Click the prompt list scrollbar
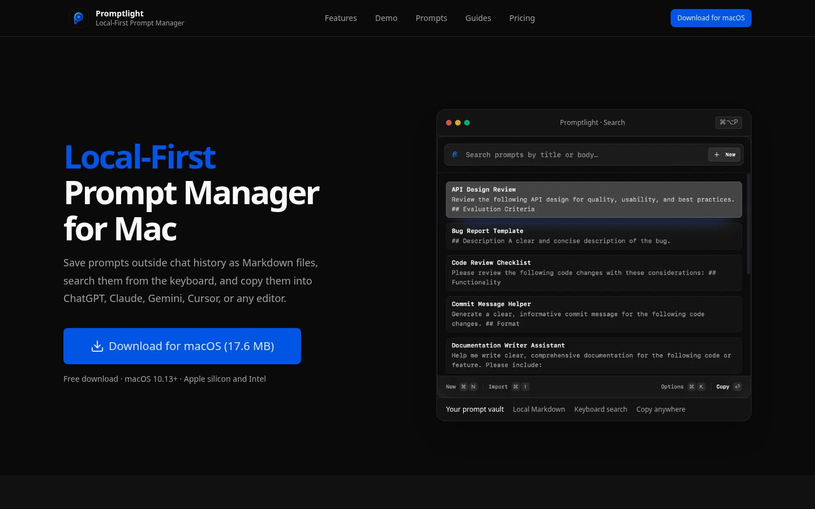 [x=749, y=224]
